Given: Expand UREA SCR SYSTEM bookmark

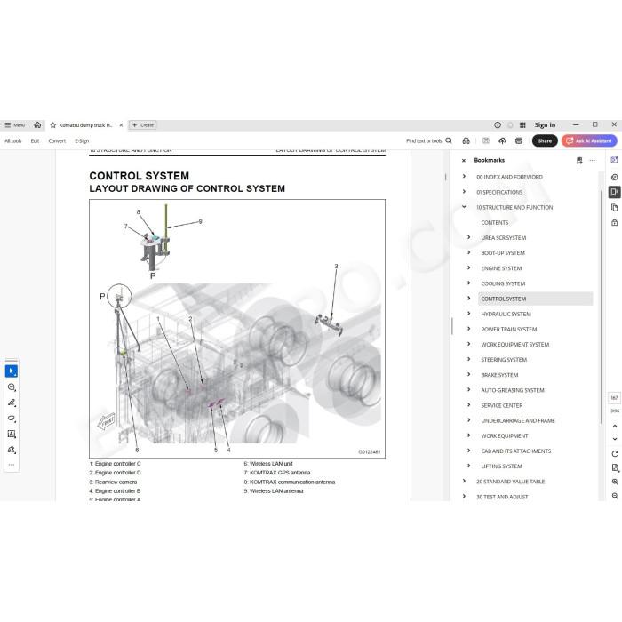Looking at the screenshot, I should (468, 237).
